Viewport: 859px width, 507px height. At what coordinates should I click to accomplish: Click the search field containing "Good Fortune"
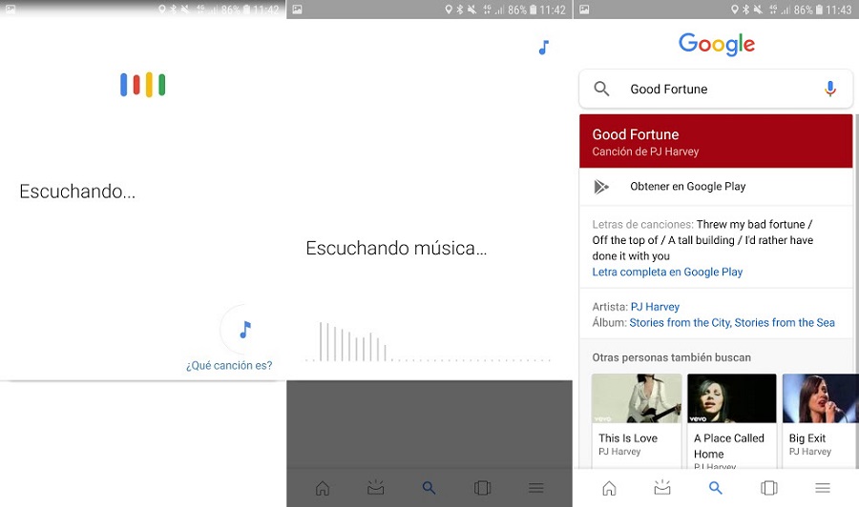(716, 89)
